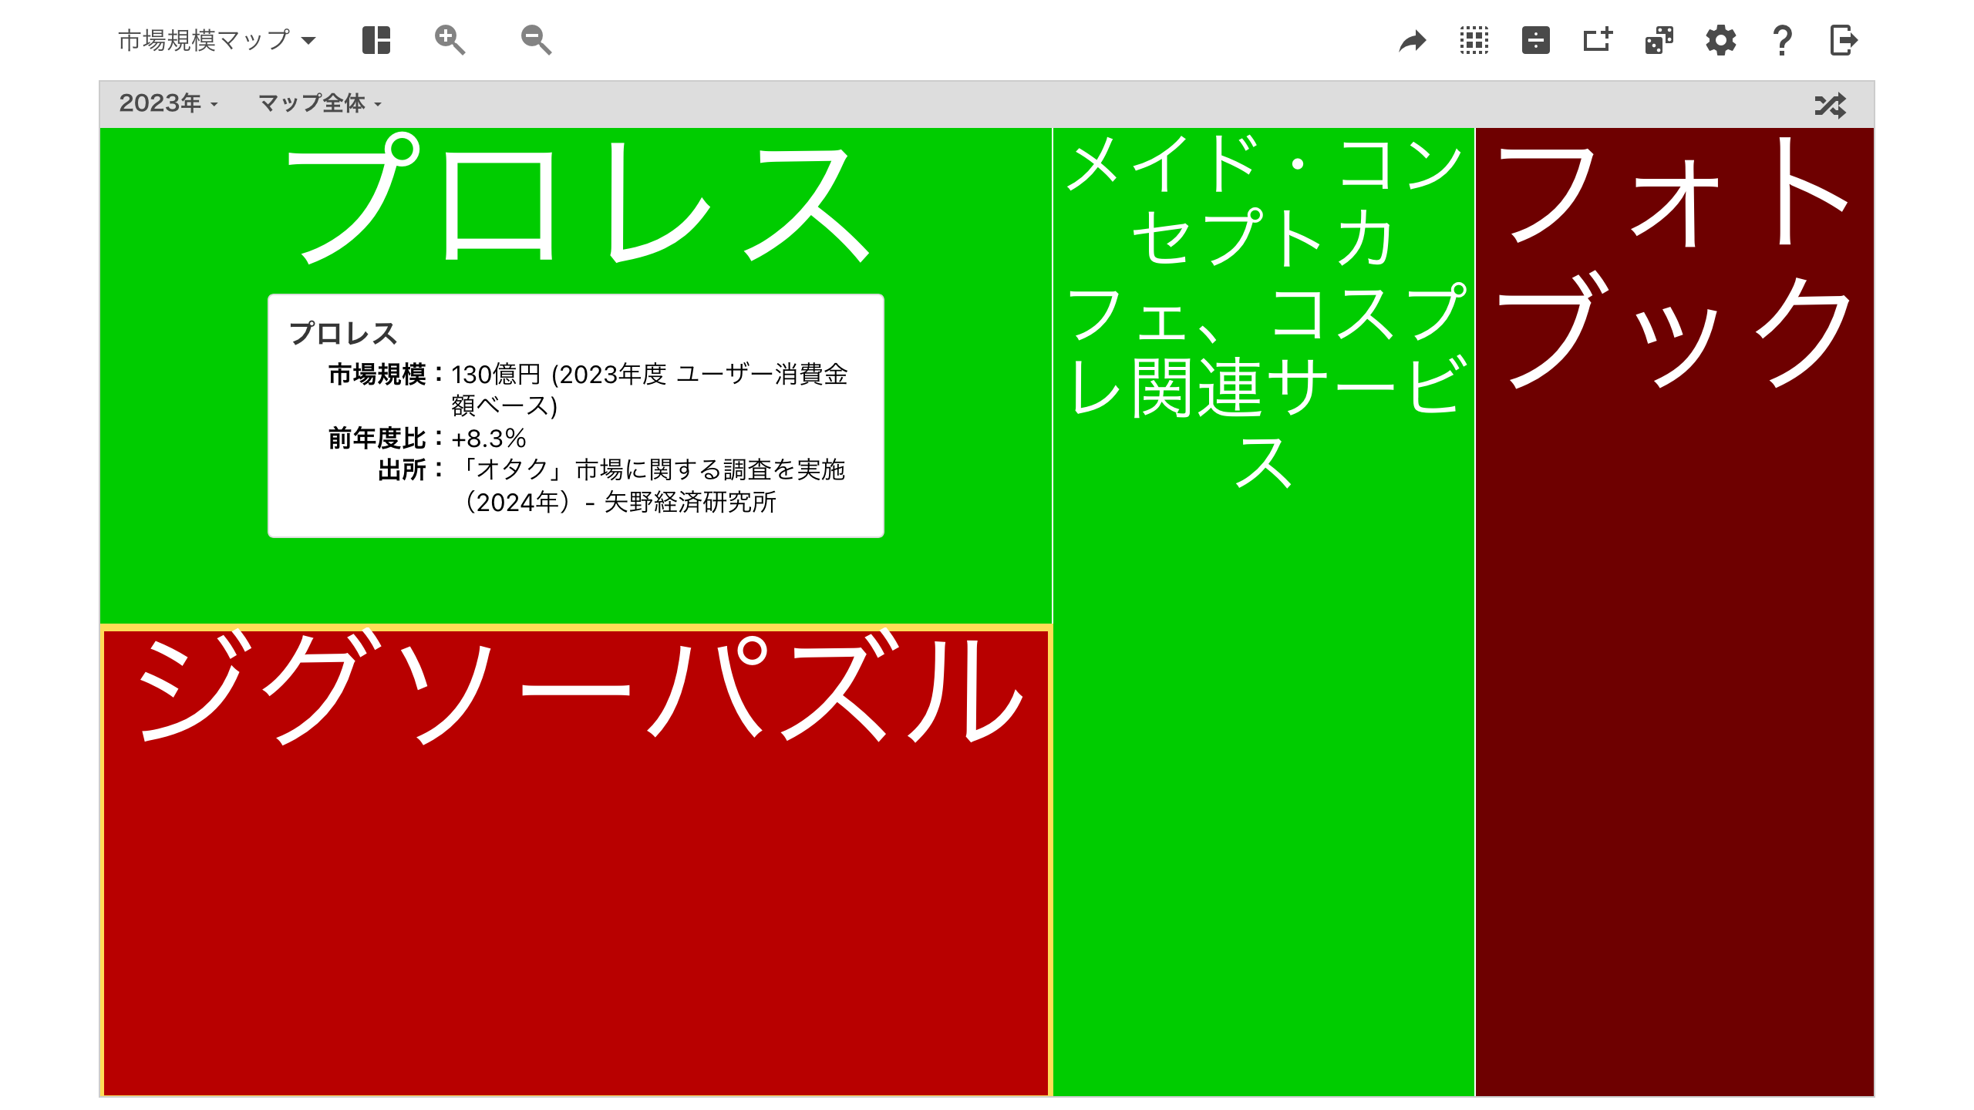Open the 市場規模マップ title dropdown
Viewport: 1974px width, 1110px height.
217,40
